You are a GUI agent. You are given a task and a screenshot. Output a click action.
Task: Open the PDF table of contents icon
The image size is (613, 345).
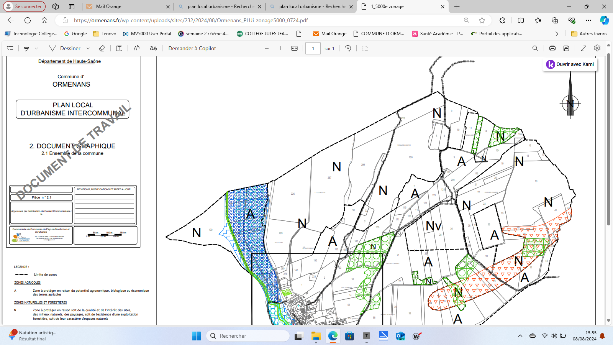pos(10,48)
